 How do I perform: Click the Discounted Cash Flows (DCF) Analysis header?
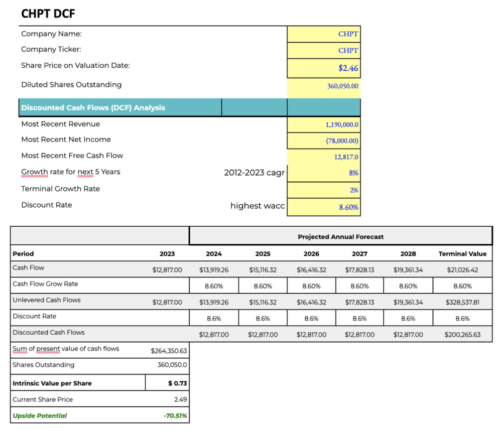coord(93,108)
